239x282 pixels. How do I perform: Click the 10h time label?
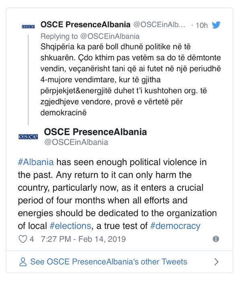(202, 25)
